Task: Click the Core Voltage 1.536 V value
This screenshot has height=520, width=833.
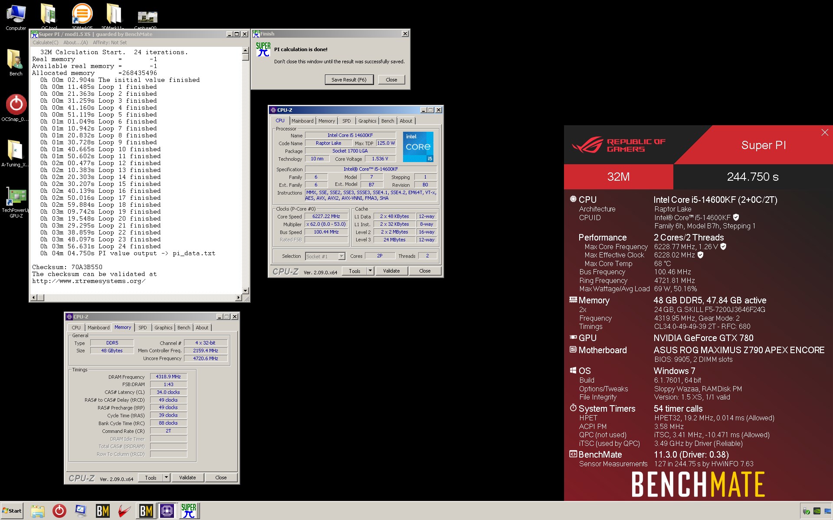Action: coord(380,159)
